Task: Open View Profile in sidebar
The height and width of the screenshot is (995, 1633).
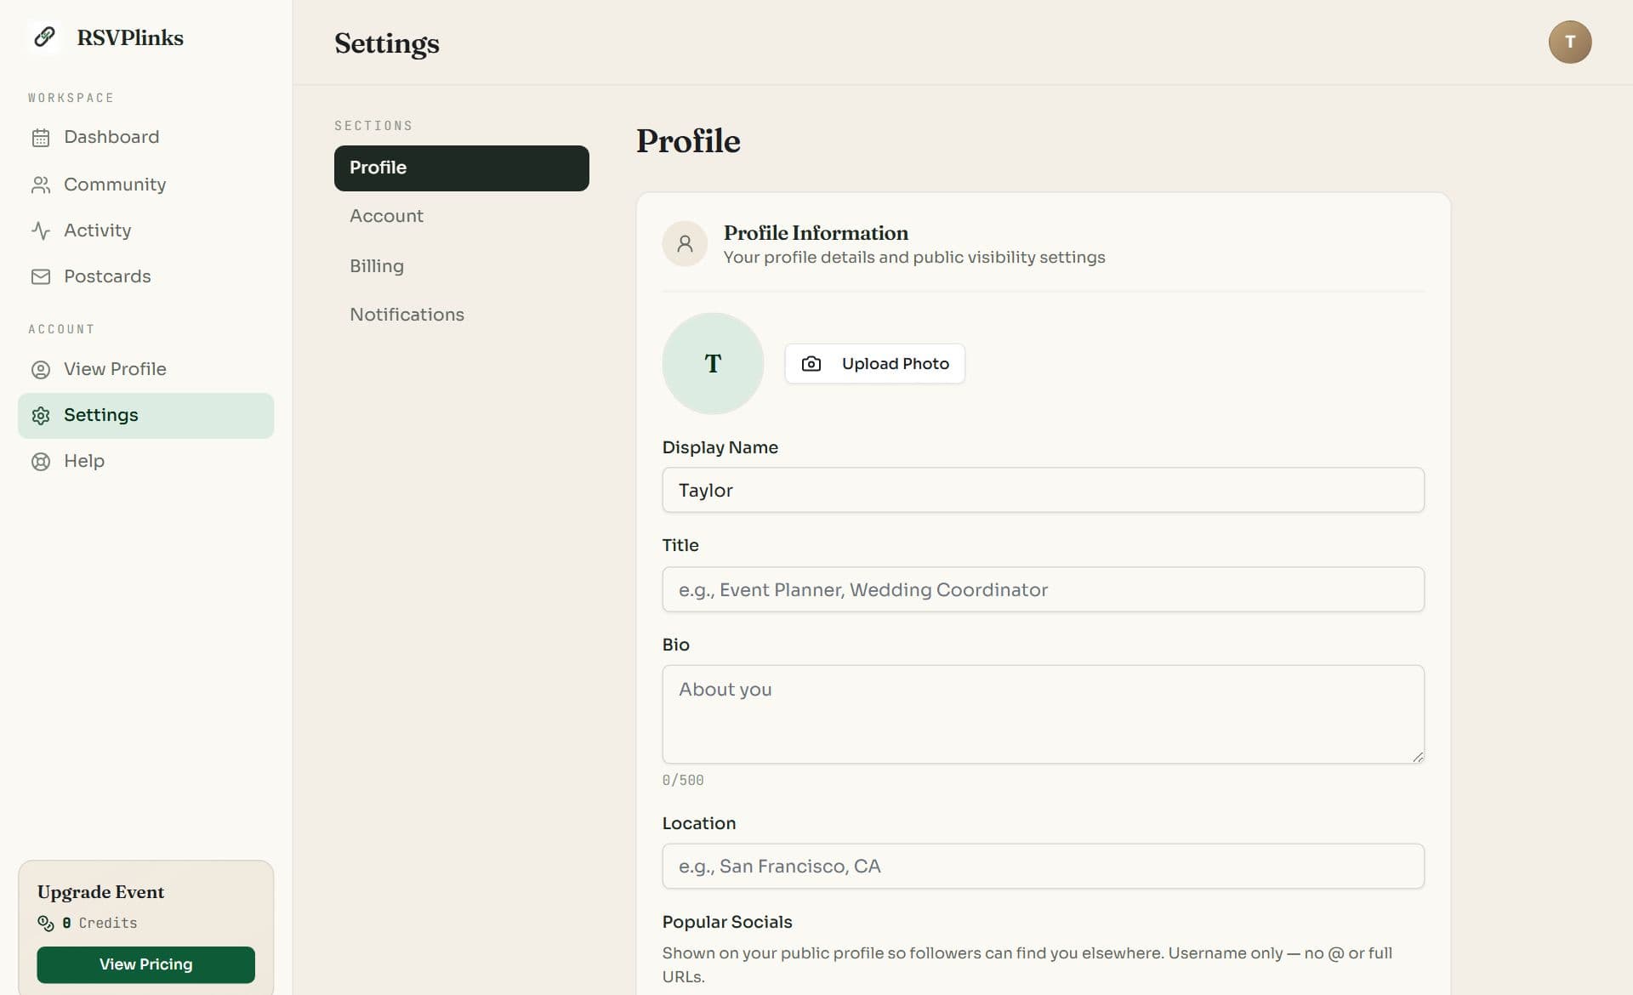Action: (x=145, y=369)
